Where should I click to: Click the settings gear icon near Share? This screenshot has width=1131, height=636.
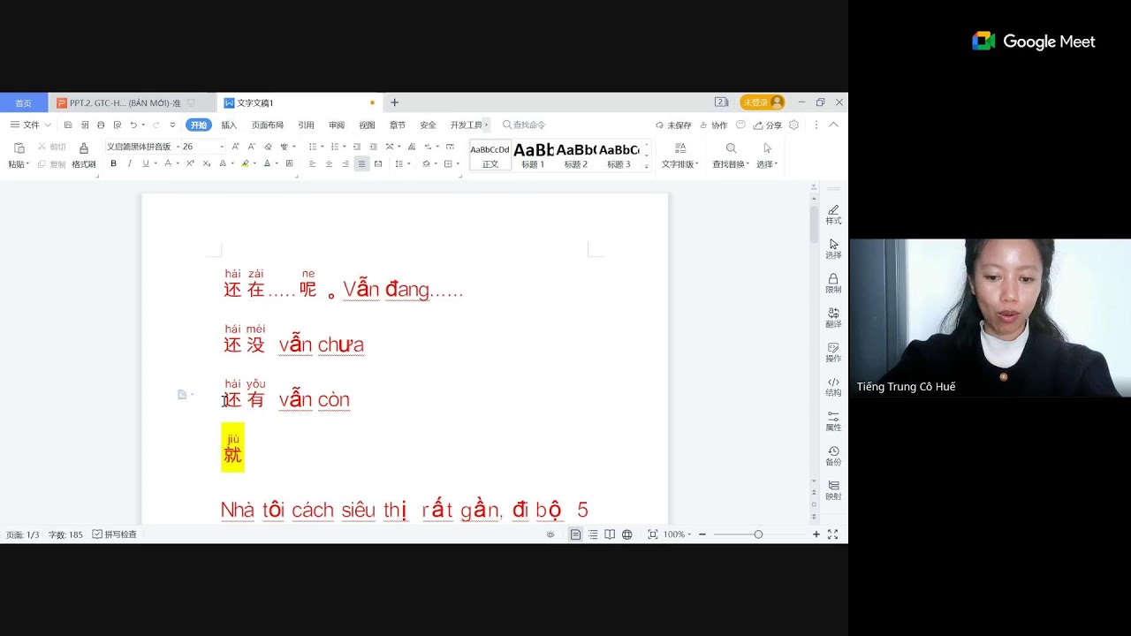tap(793, 125)
